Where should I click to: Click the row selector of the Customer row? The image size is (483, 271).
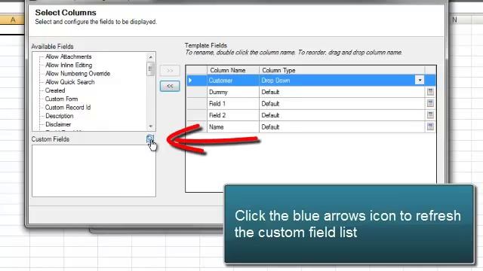(x=196, y=81)
